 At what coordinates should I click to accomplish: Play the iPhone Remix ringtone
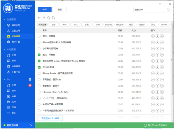point(153,73)
